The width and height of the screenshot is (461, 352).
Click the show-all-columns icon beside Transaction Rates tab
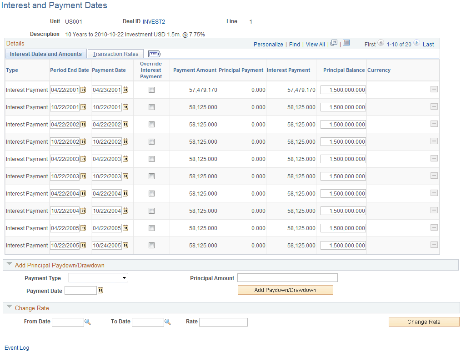(x=154, y=54)
